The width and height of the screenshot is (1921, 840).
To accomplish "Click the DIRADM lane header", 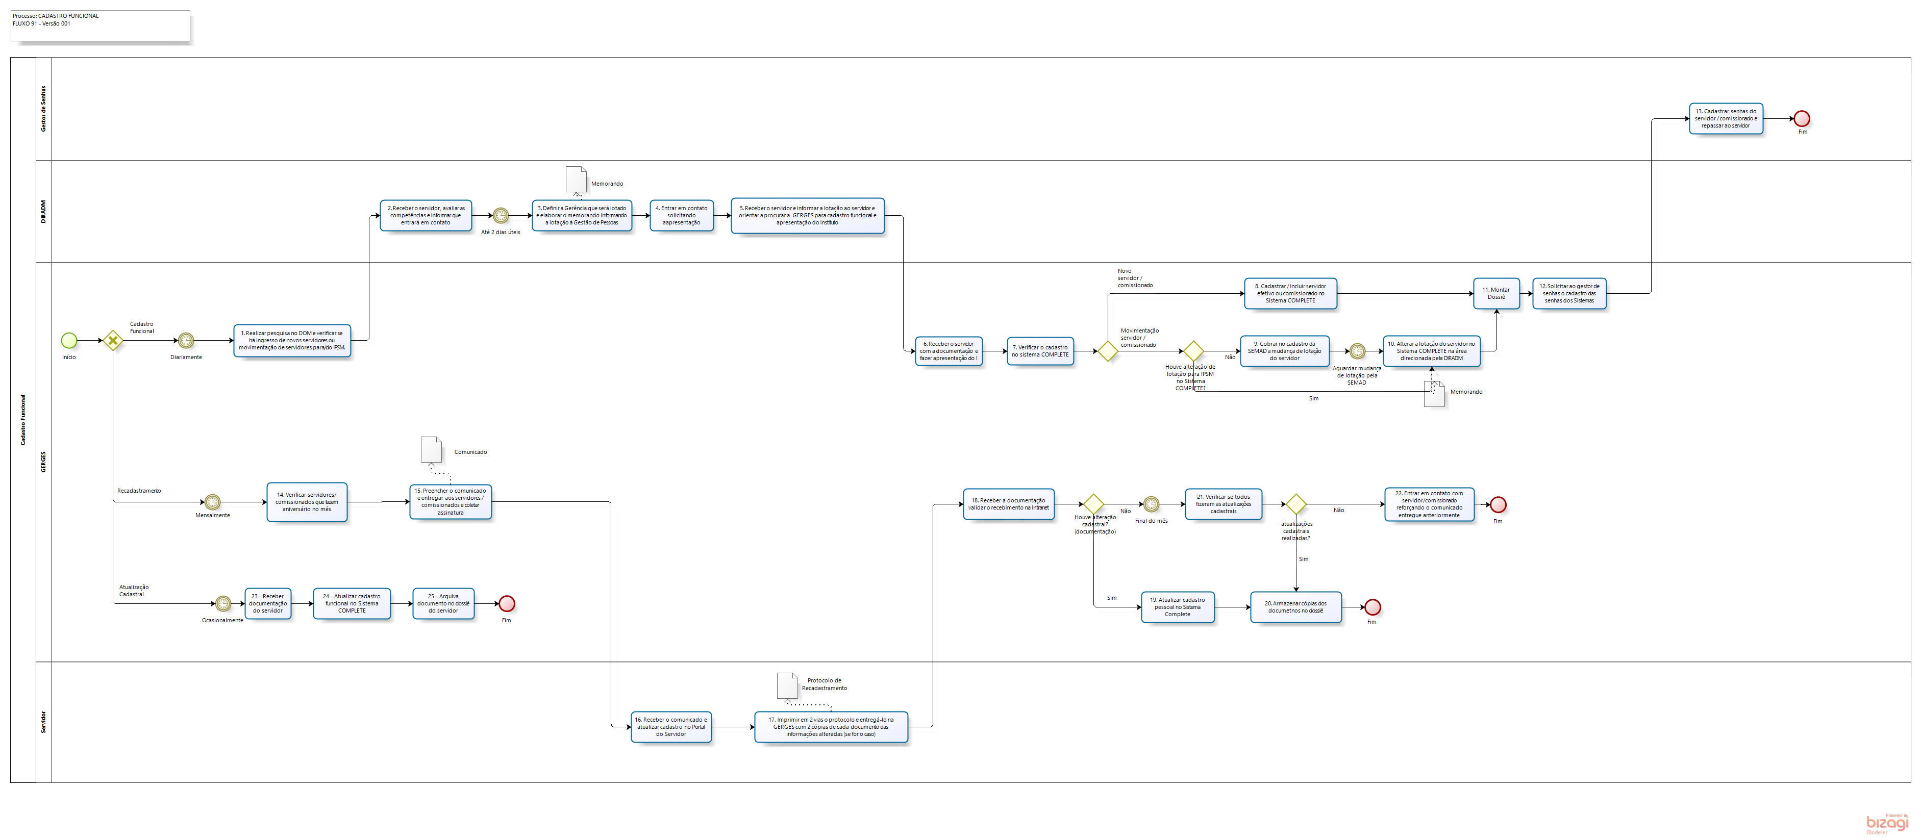I will tap(43, 211).
